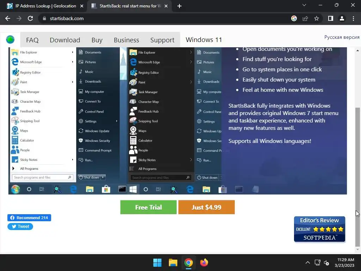Open the FAQ menu item
Screen dimensions: 361x271
(x=32, y=40)
